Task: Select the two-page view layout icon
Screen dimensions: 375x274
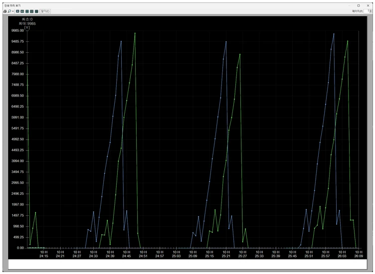Action: [22, 11]
